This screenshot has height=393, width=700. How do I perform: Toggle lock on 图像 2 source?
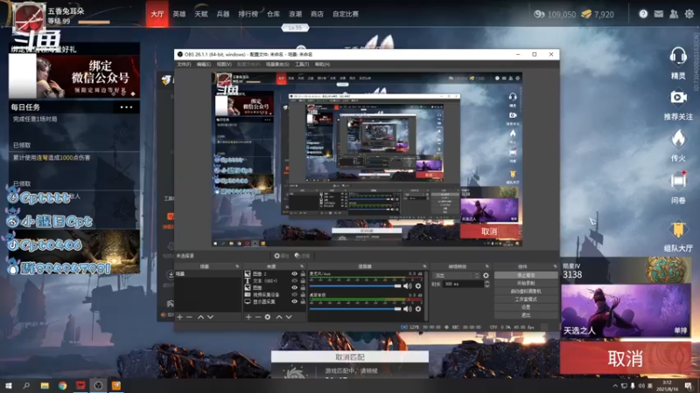tap(303, 274)
